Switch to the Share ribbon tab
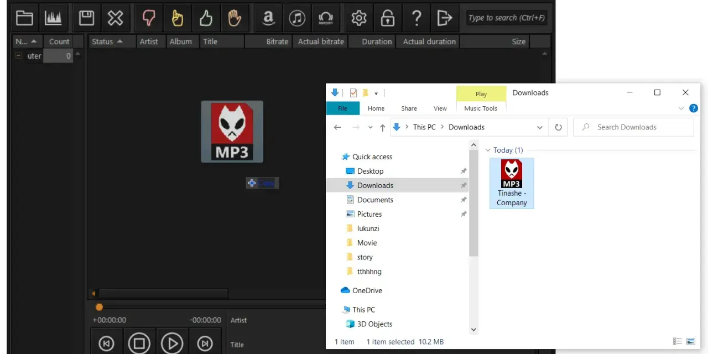This screenshot has height=354, width=708. [x=409, y=108]
